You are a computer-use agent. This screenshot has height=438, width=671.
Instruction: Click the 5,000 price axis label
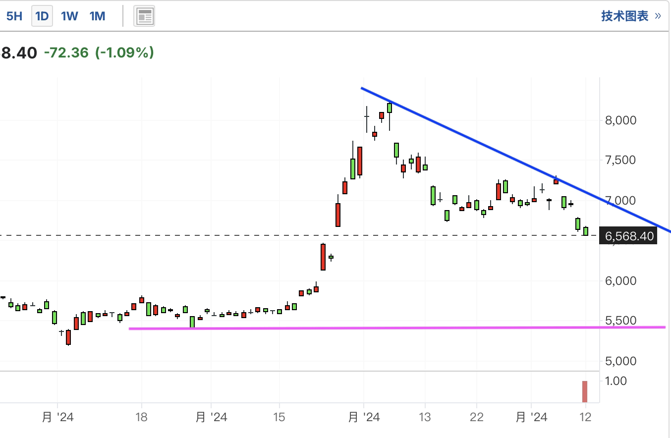620,361
